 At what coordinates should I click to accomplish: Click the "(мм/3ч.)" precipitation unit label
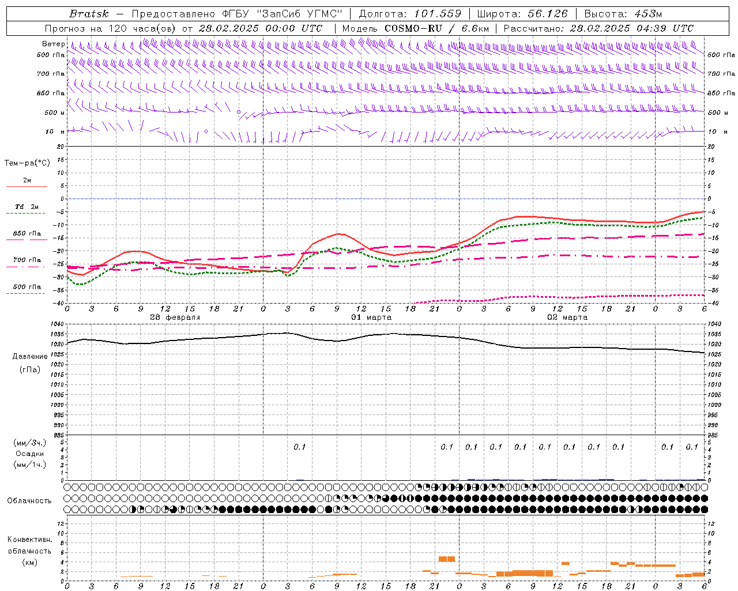coord(30,443)
